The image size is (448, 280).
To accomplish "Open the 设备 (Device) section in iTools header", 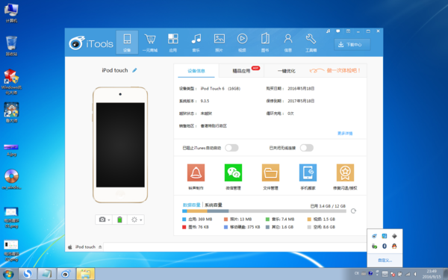I will [127, 43].
